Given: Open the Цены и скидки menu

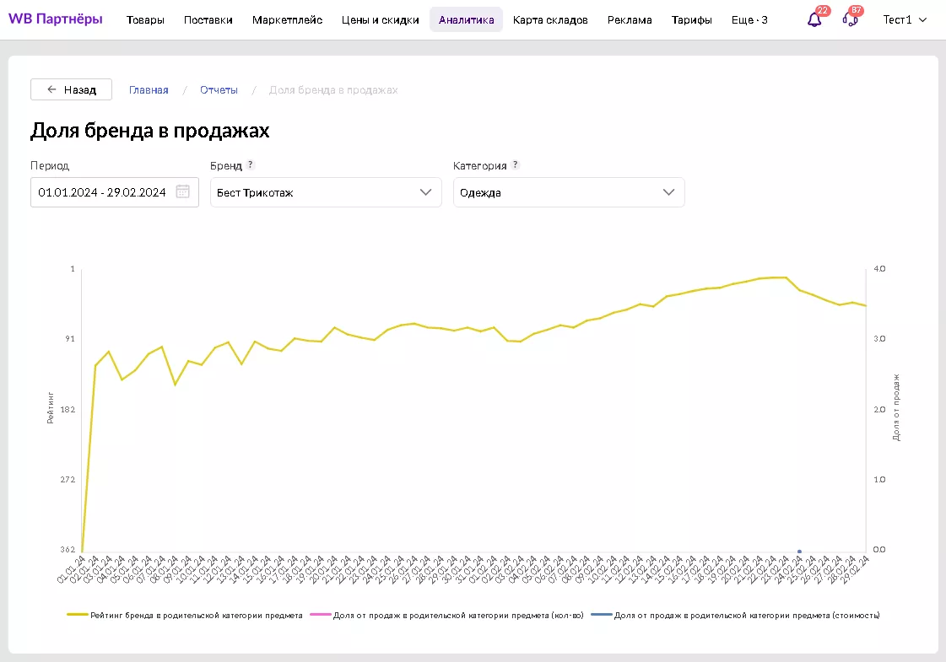Looking at the screenshot, I should tap(381, 19).
